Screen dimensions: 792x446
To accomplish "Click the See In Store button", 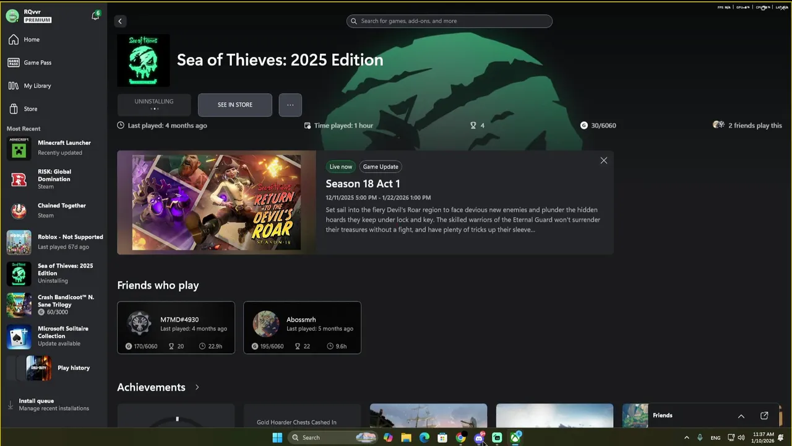I will [235, 105].
